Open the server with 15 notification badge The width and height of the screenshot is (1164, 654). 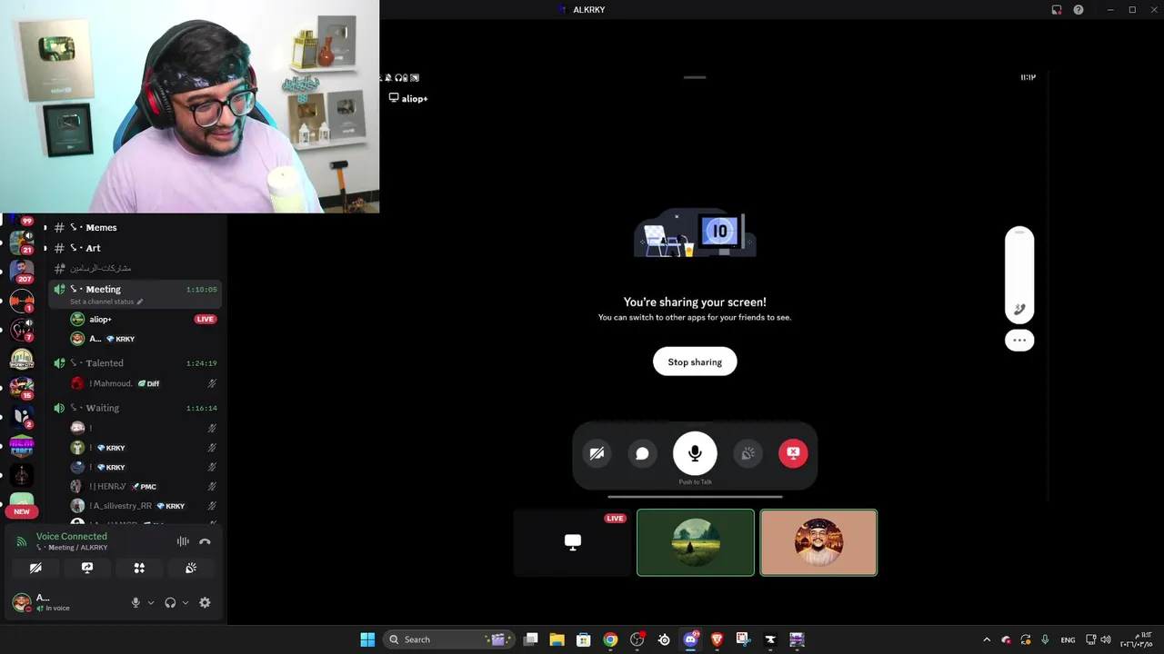click(x=22, y=388)
